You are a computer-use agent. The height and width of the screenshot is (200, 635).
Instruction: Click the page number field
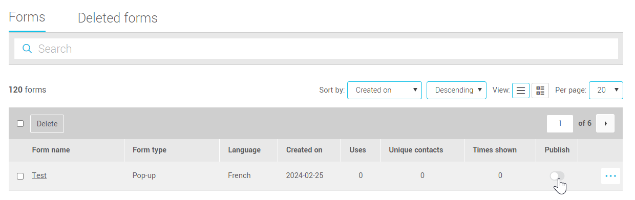(x=560, y=123)
